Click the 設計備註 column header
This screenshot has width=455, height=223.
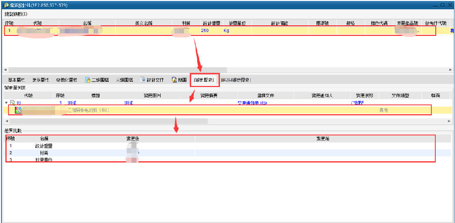[x=280, y=23]
